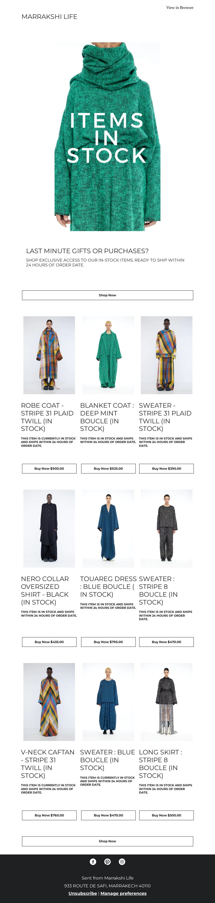This screenshot has width=215, height=903.
Task: Buy the Long Skirt for $500.00
Action: coord(166,815)
